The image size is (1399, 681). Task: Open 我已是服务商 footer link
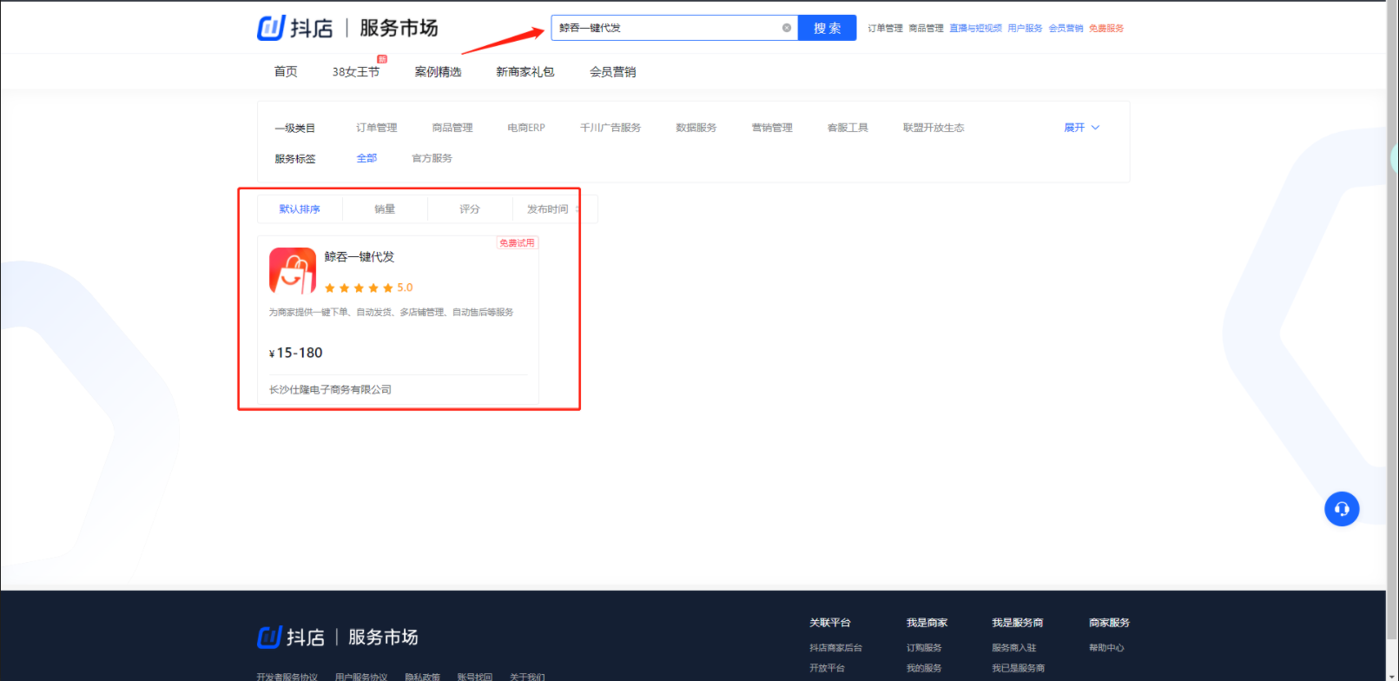[1019, 668]
